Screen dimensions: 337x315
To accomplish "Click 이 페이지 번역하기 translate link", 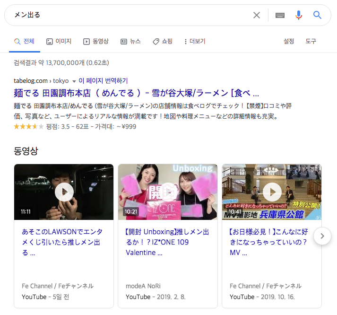I will tap(103, 80).
